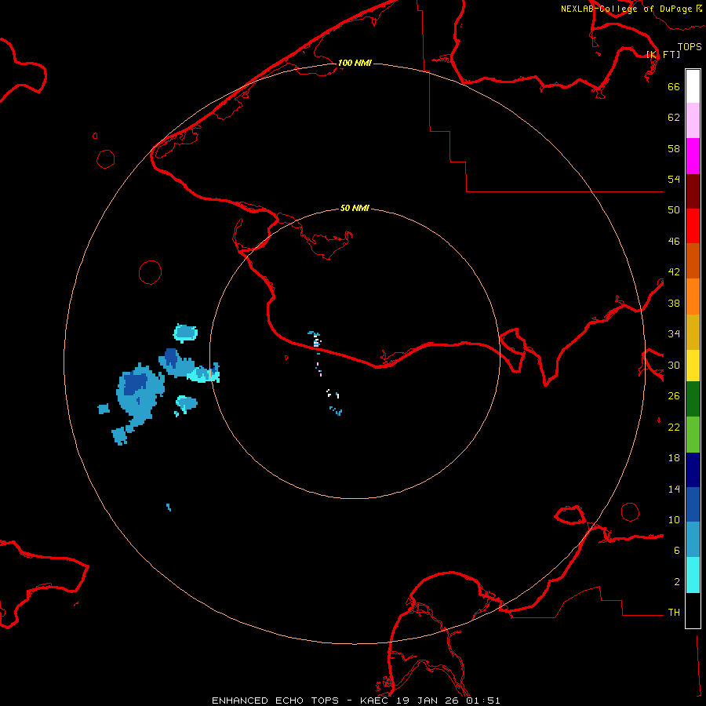Click the yellow 30 kft legend swatch
The width and height of the screenshot is (706, 706).
click(693, 366)
